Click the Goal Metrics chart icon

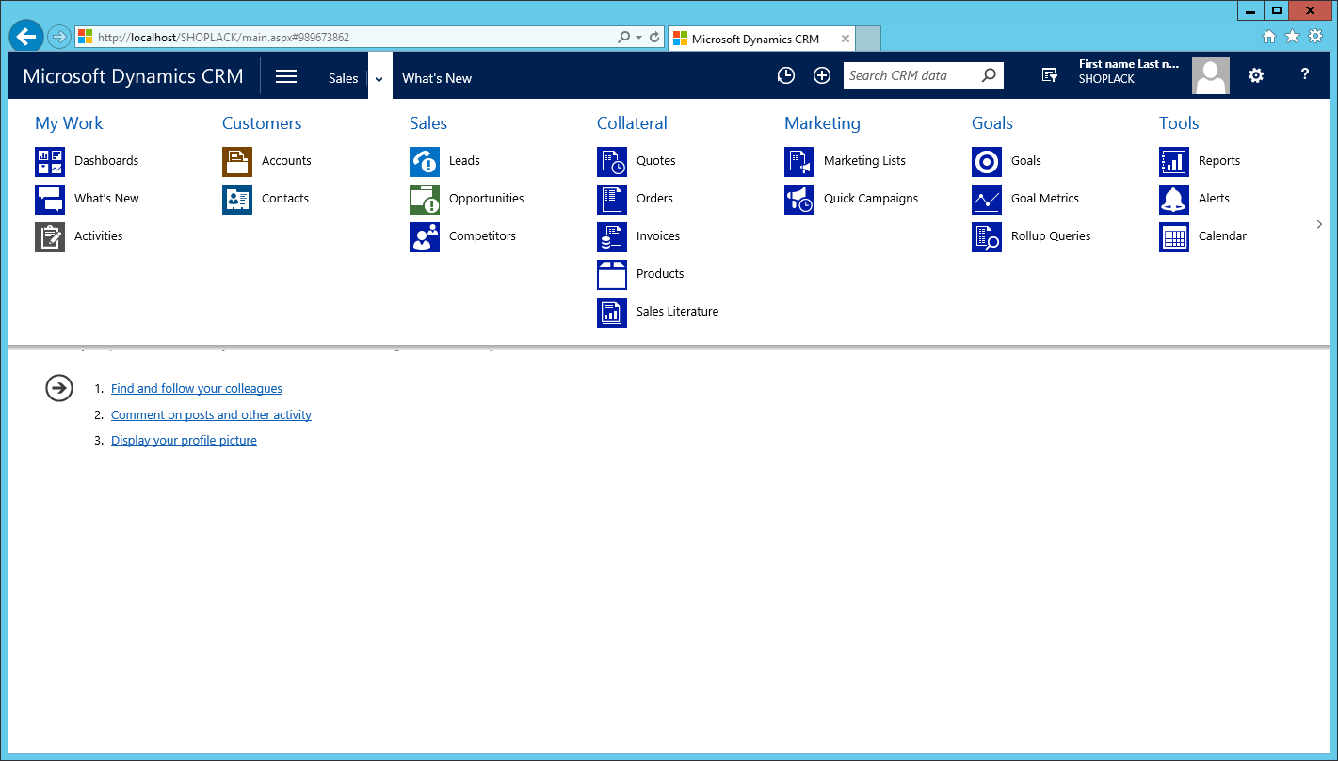[987, 200]
